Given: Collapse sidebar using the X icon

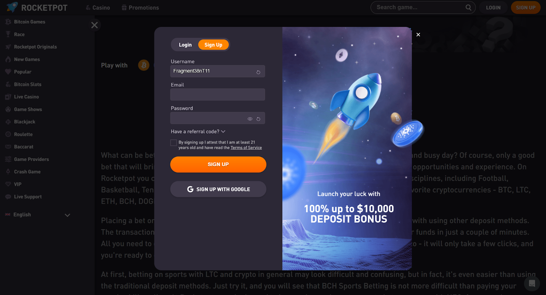Looking at the screenshot, I should (x=95, y=25).
